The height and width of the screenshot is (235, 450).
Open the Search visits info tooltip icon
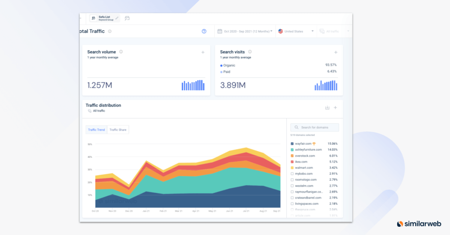pyautogui.click(x=250, y=52)
